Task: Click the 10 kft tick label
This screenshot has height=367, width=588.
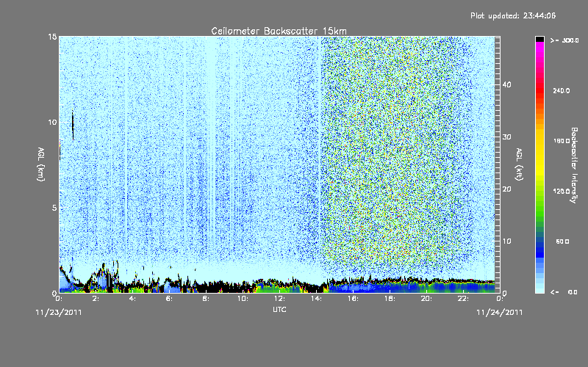Action: pos(506,241)
